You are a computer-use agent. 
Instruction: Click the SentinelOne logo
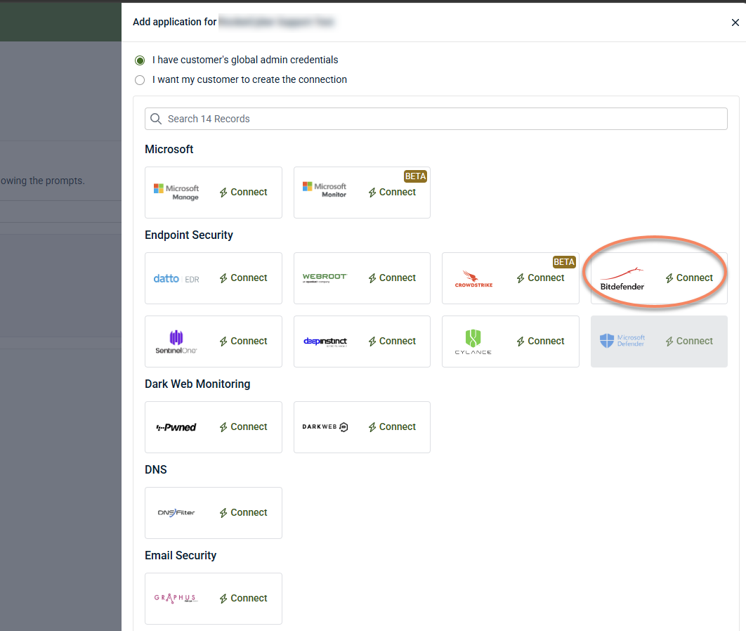pos(176,341)
